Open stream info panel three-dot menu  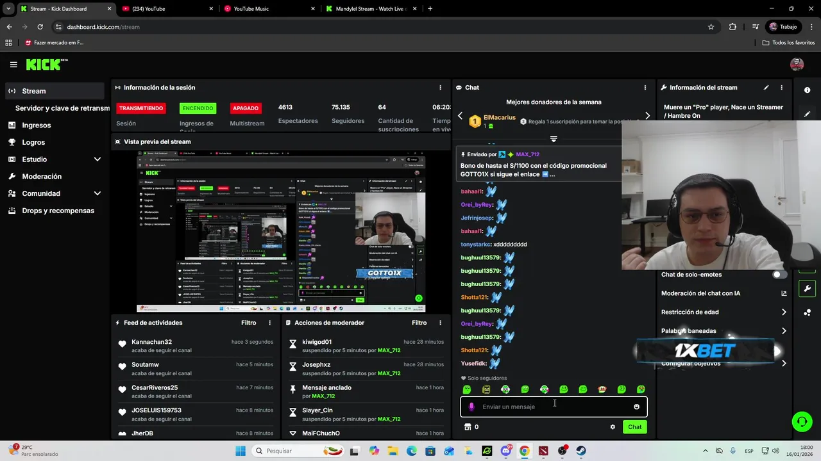click(781, 88)
